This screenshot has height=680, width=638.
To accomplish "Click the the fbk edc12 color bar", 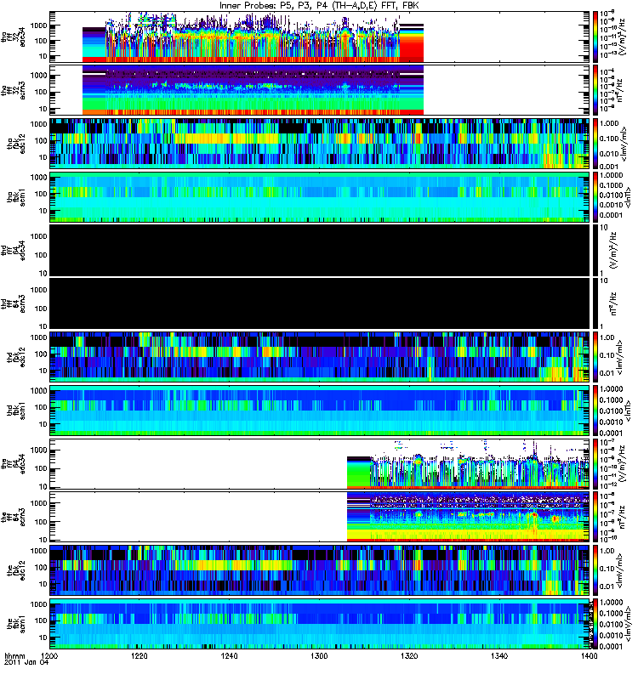I will click(595, 570).
